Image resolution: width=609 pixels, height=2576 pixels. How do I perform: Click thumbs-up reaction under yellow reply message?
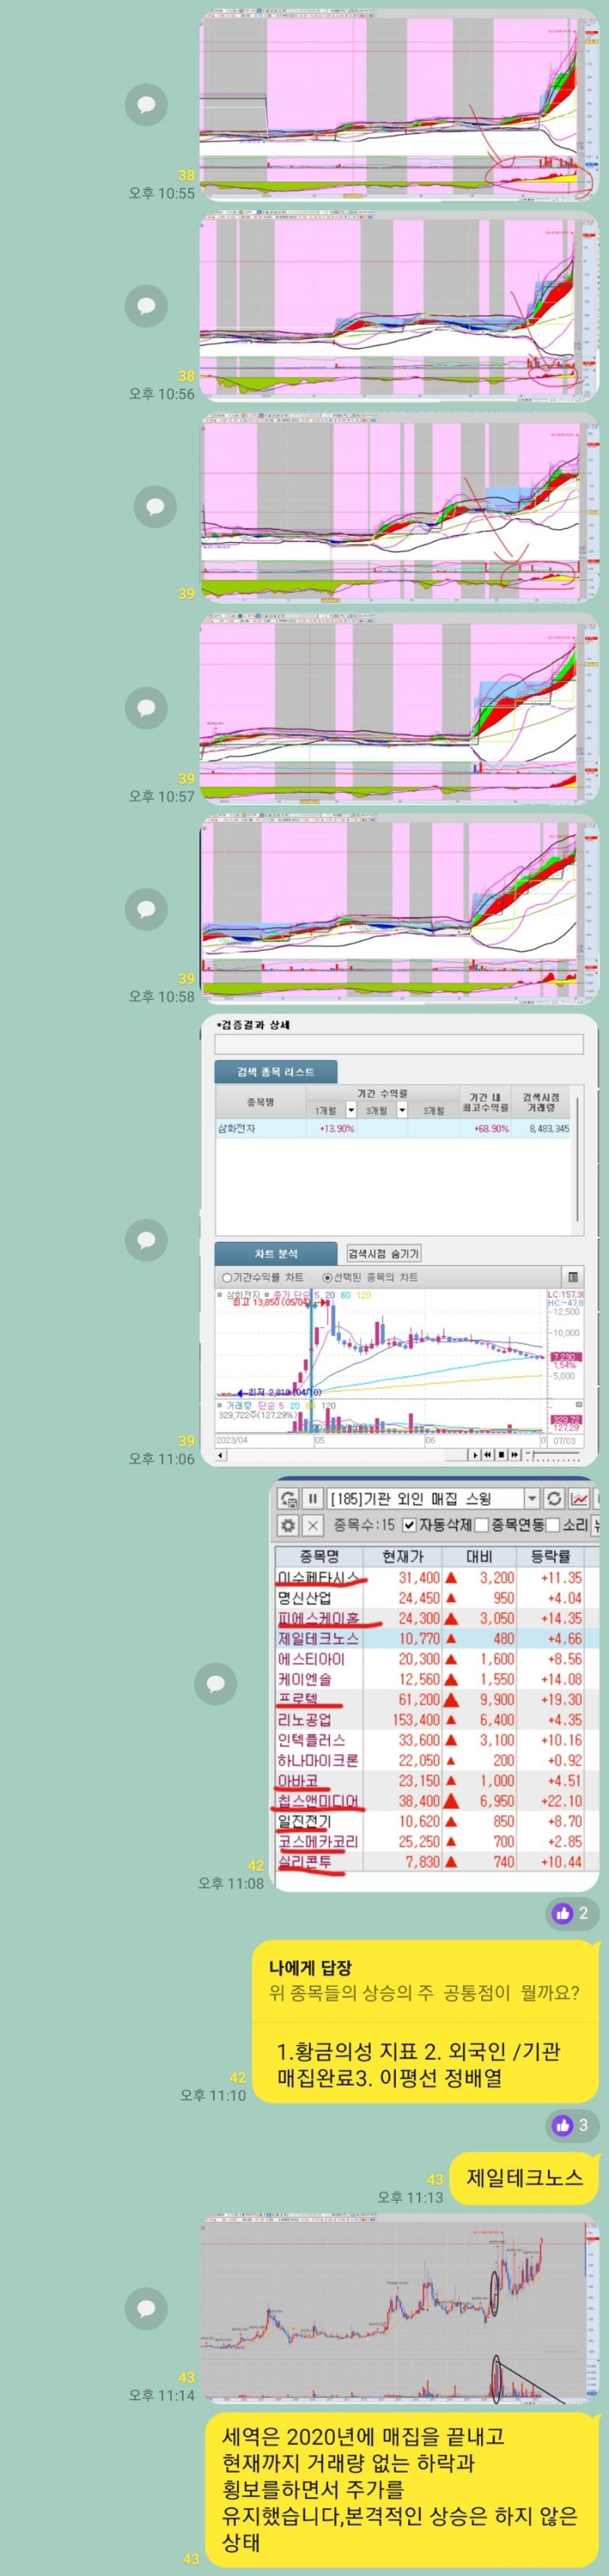point(572,2125)
